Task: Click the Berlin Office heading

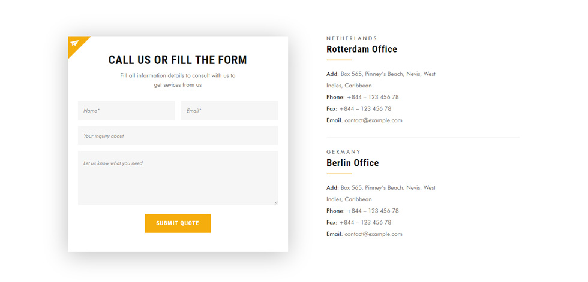Action: tap(353, 163)
